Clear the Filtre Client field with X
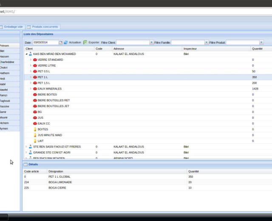This screenshot has width=272, height=221. point(152,42)
